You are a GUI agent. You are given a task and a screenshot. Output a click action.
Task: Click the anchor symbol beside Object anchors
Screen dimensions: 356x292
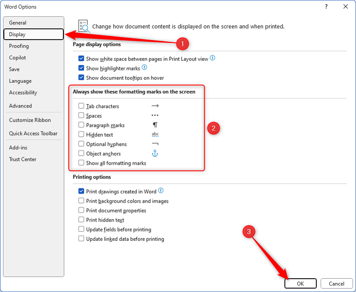(x=154, y=154)
